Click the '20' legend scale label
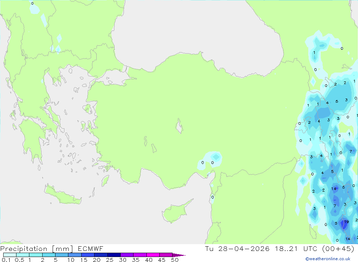This screenshot has width=358, height=262. (97, 260)
